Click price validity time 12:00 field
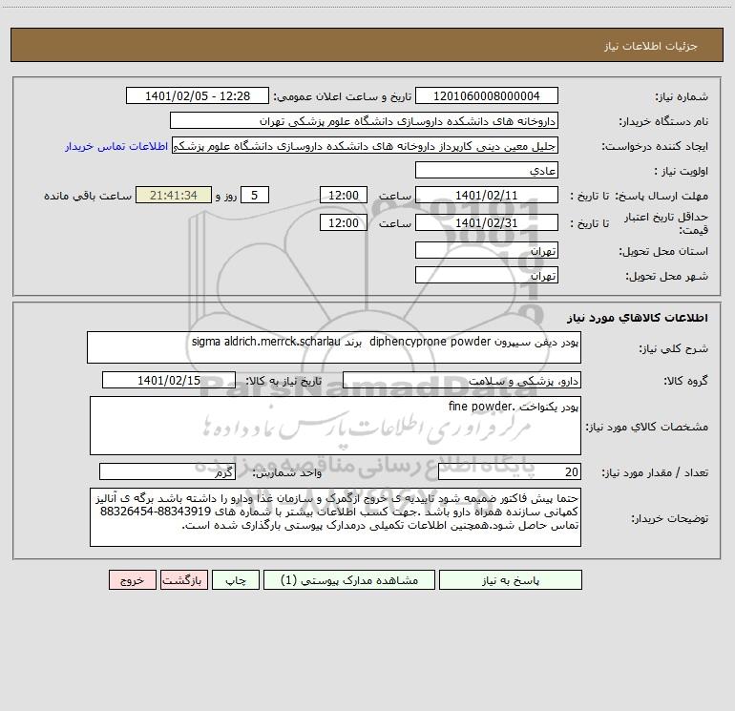 343,222
